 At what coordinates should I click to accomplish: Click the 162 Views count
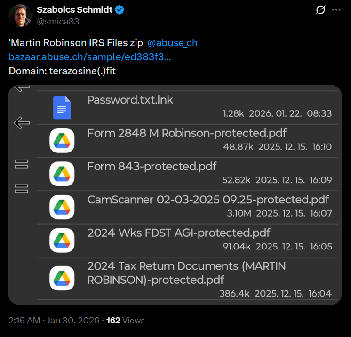[x=125, y=321]
